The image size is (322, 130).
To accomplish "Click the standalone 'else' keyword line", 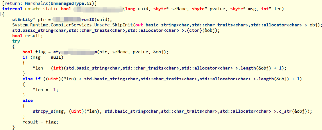I will coord(28,100).
